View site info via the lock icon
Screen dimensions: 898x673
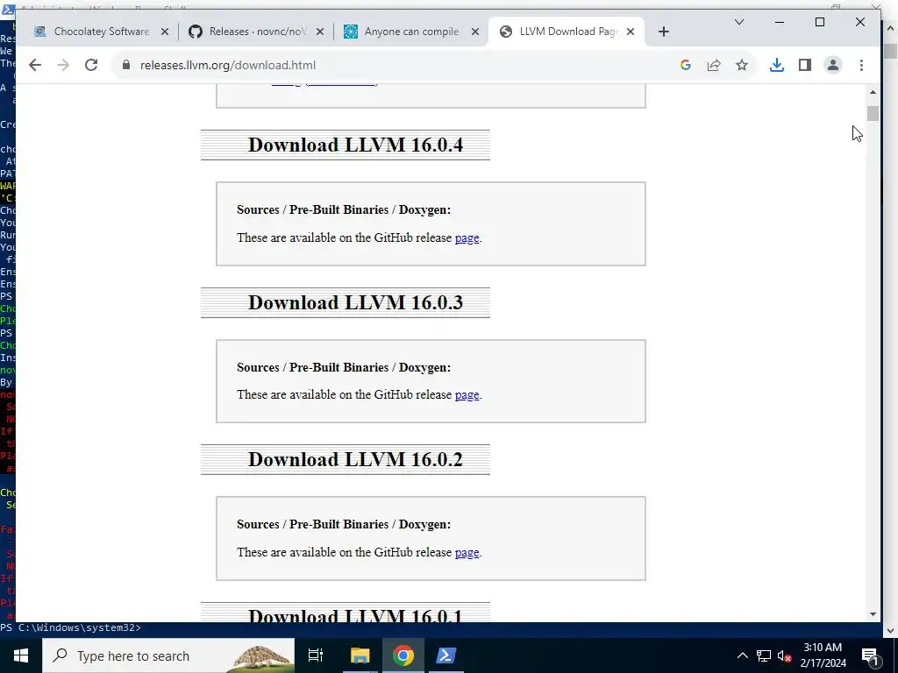(126, 65)
